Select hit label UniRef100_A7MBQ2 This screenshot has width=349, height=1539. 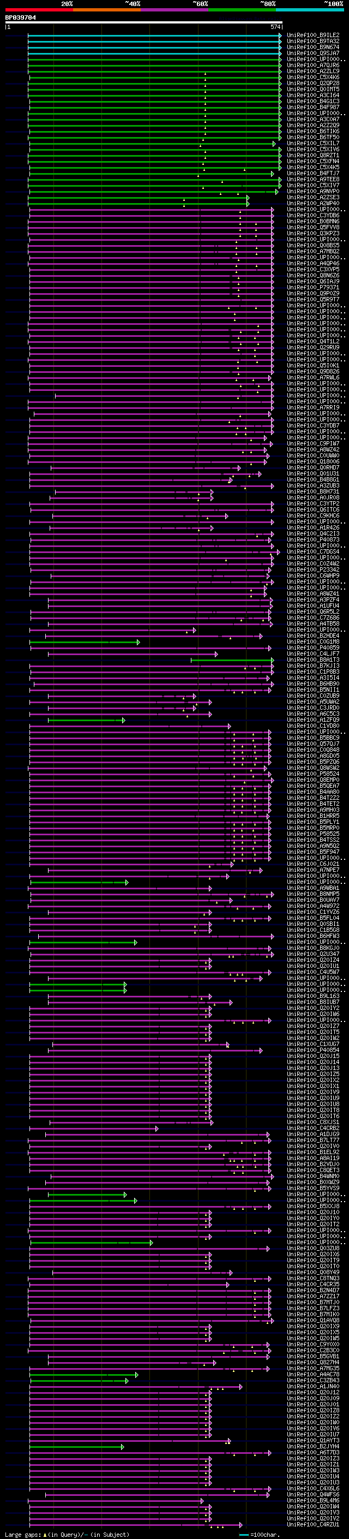[313, 252]
